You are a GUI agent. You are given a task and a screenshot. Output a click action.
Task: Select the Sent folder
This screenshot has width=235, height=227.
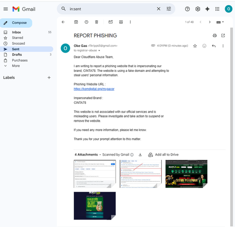27,49
